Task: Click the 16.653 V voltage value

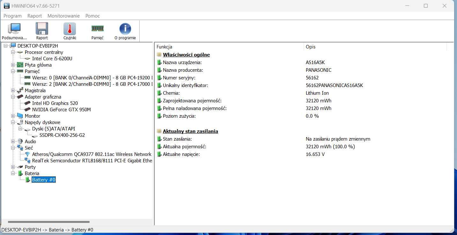Action: (x=315, y=154)
